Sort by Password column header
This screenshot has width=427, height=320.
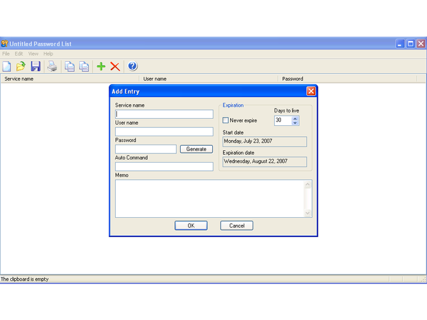[x=348, y=79]
